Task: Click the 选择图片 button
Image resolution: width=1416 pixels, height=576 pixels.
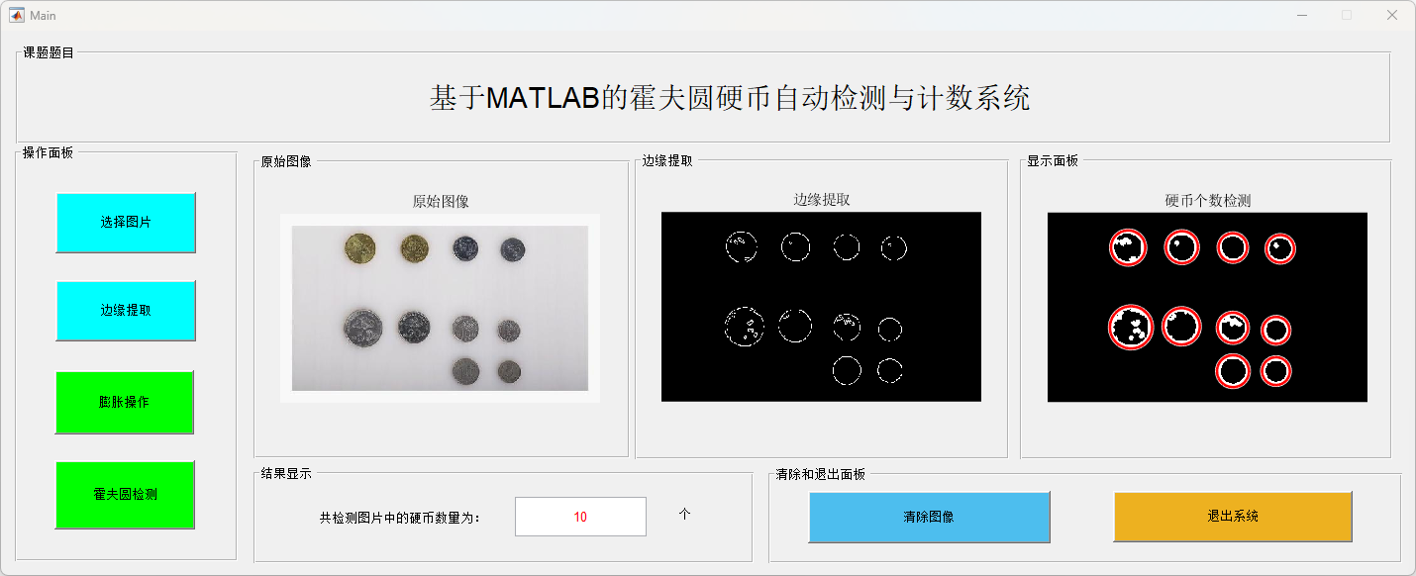Action: (x=126, y=222)
